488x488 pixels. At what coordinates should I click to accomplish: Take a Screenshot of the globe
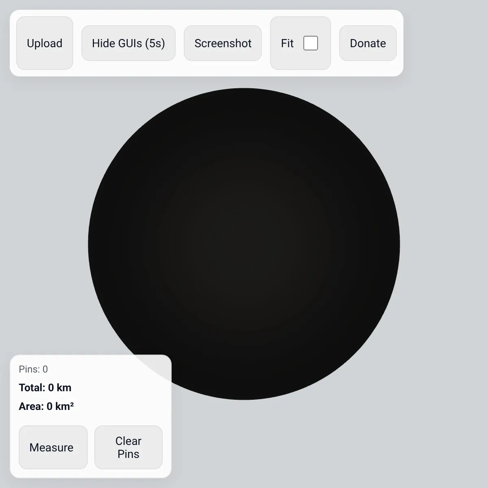(223, 43)
